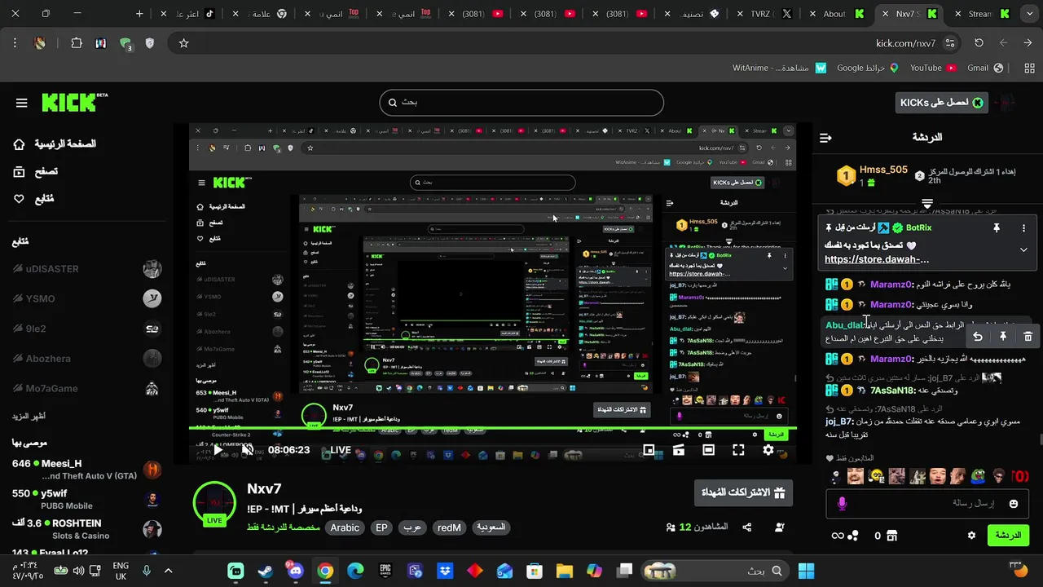Screen dimensions: 1043x587
Task: Reload the page in browser toolbar
Action: [979, 43]
